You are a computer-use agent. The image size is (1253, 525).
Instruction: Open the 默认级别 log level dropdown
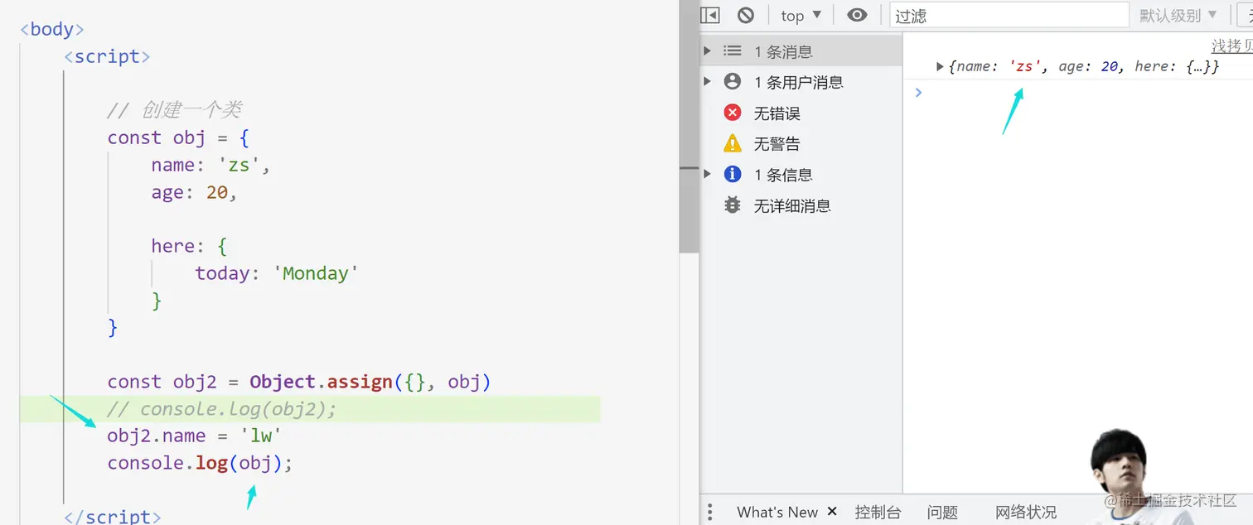[x=1178, y=15]
